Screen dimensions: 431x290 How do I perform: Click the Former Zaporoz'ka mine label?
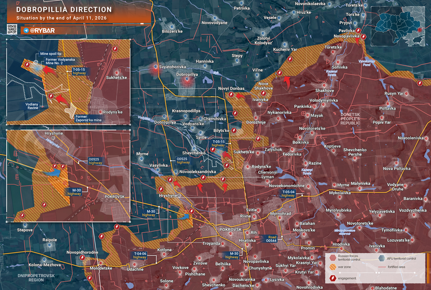88,118
